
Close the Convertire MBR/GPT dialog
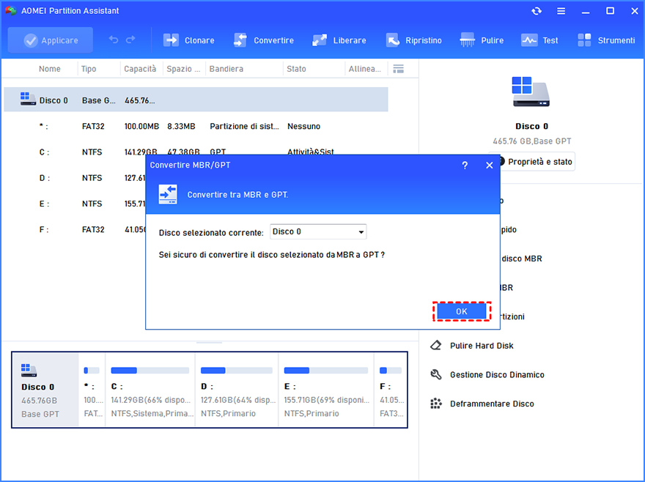(489, 166)
